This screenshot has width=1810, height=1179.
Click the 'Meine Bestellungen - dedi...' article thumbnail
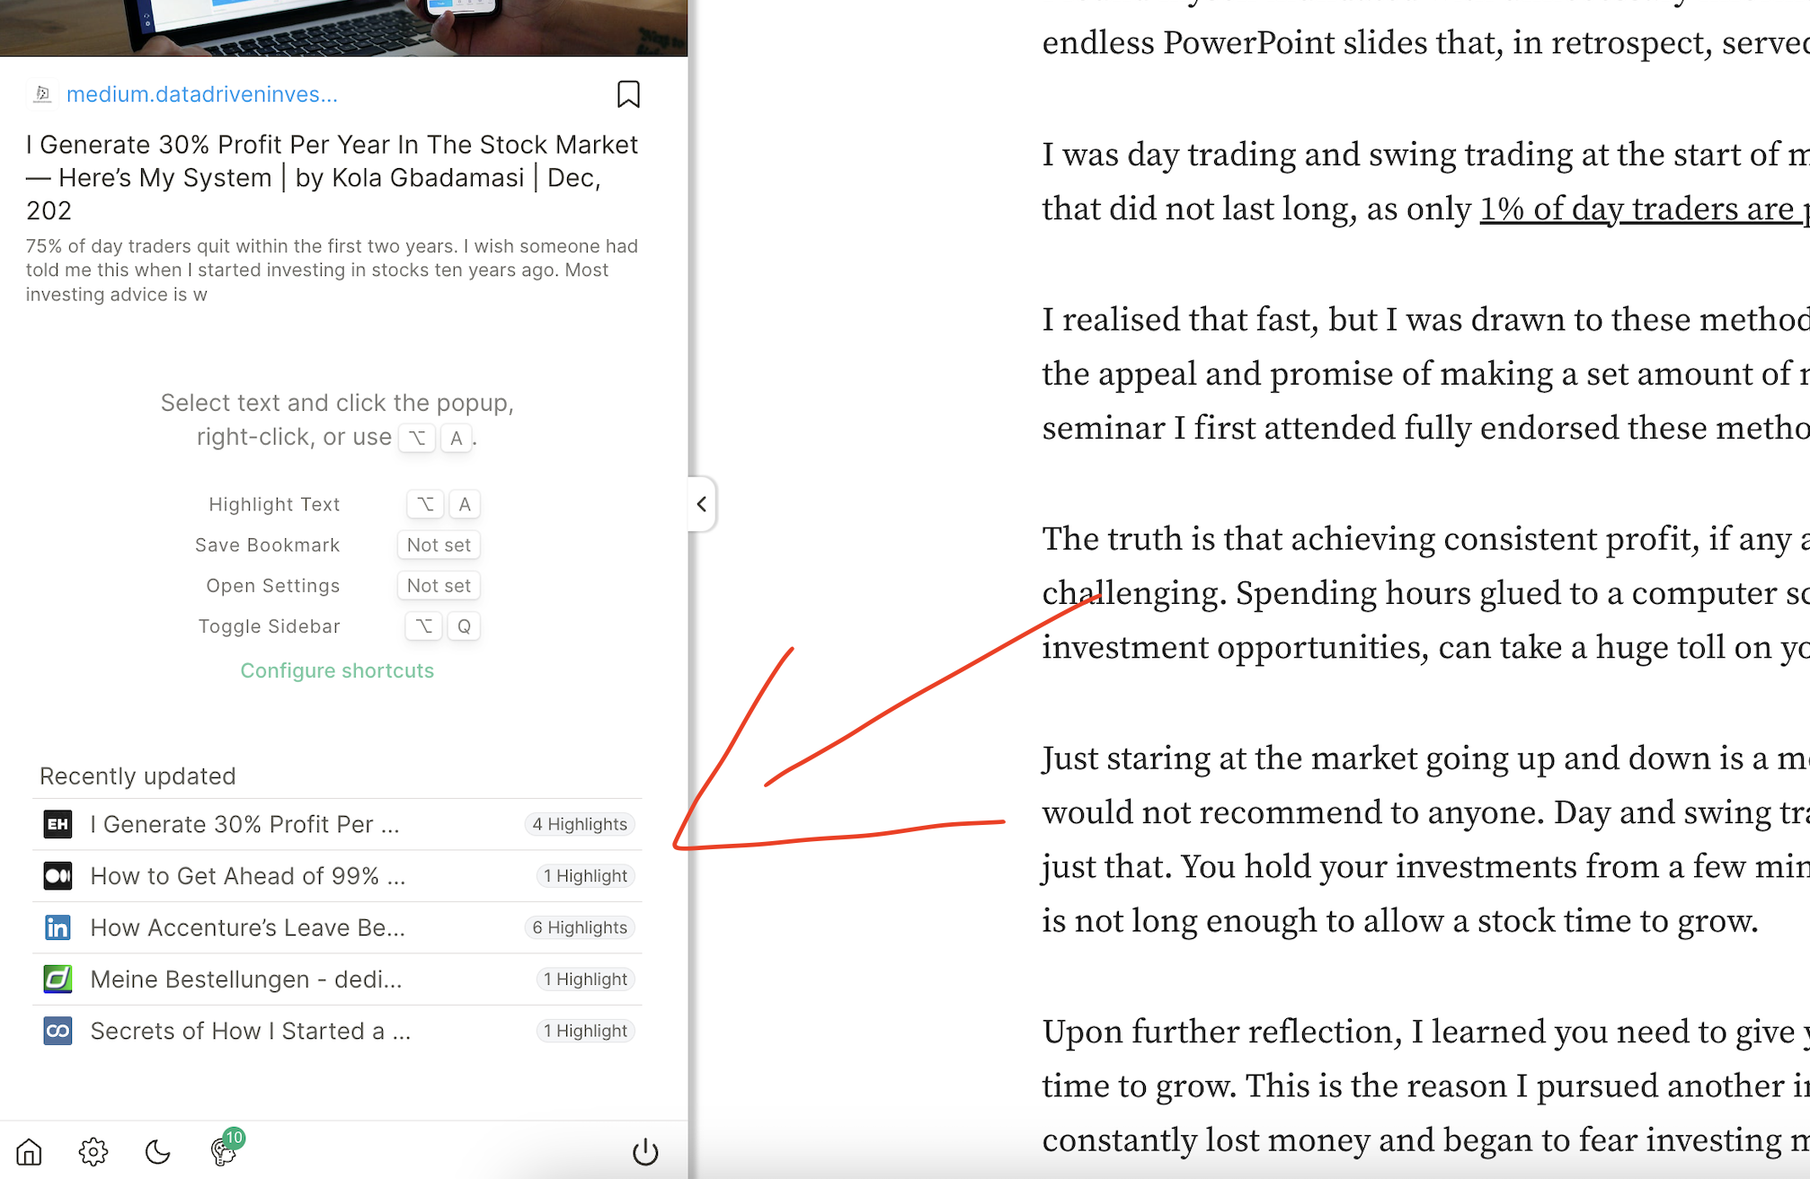tap(57, 979)
